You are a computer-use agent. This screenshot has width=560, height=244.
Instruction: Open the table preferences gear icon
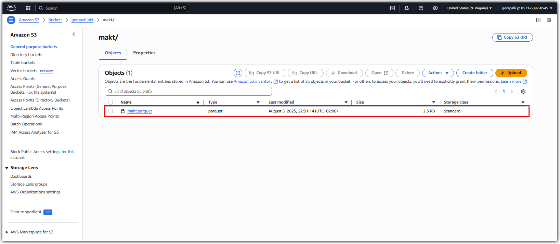coord(523,91)
